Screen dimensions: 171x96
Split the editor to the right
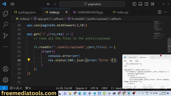pyautogui.click(x=160, y=12)
